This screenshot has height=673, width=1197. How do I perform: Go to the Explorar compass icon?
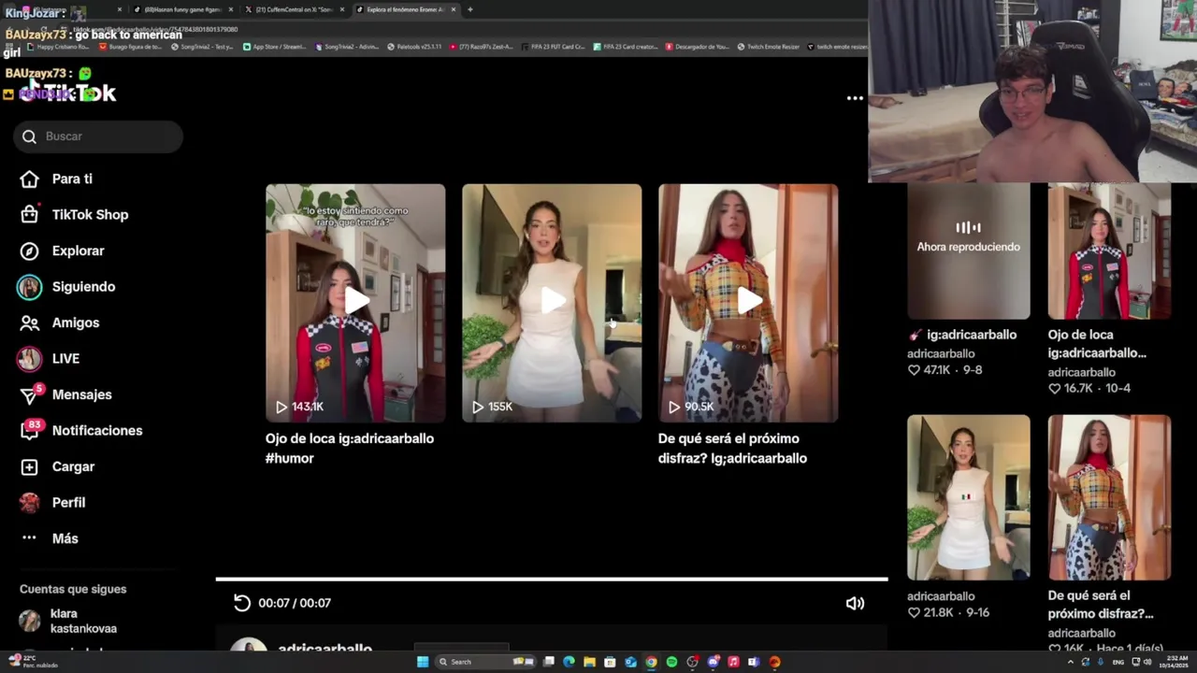30,251
